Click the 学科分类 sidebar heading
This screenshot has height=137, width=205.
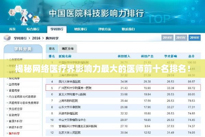pyautogui.click(x=23, y=49)
